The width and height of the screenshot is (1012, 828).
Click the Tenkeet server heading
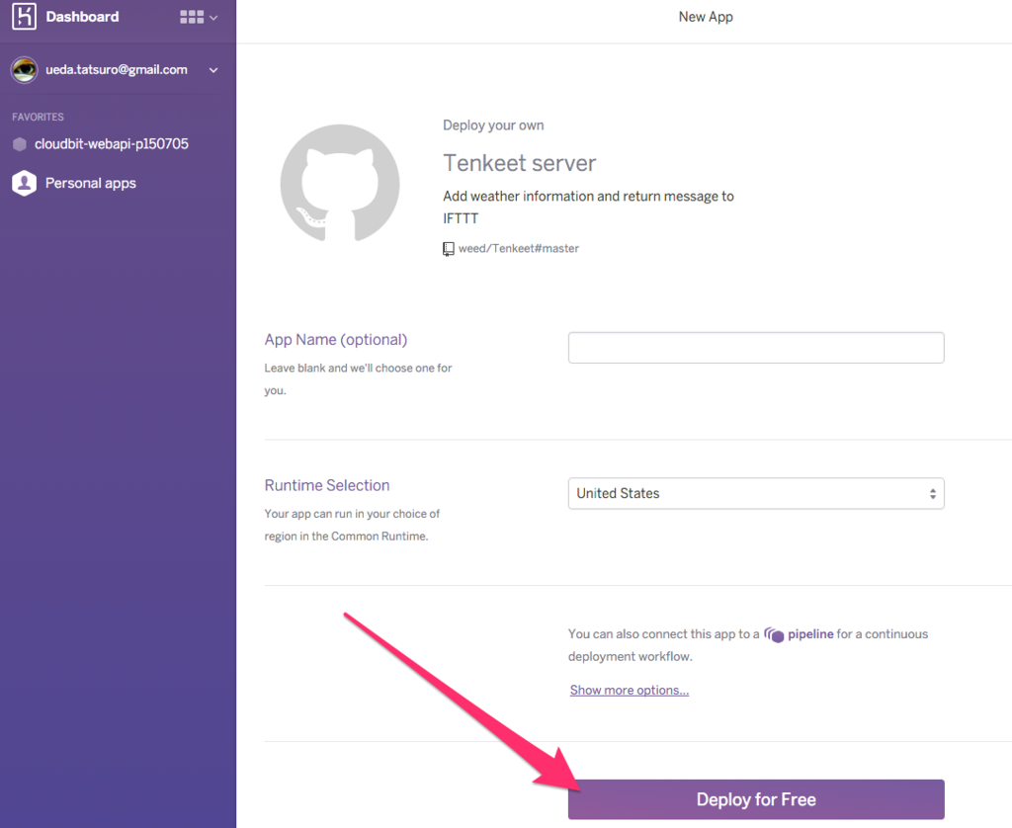coord(520,163)
